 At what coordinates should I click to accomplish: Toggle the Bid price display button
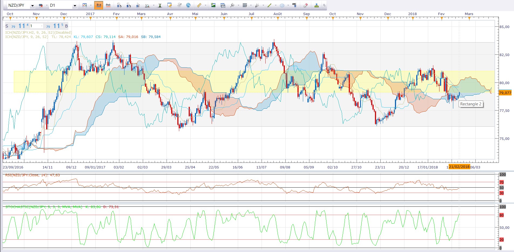(x=99, y=5)
